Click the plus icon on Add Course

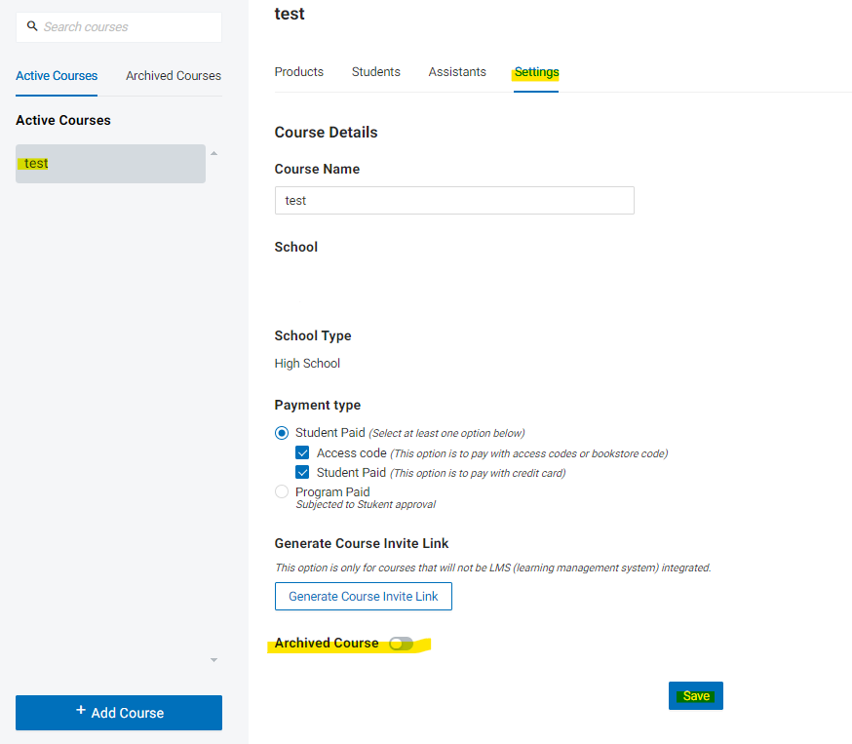coord(80,710)
